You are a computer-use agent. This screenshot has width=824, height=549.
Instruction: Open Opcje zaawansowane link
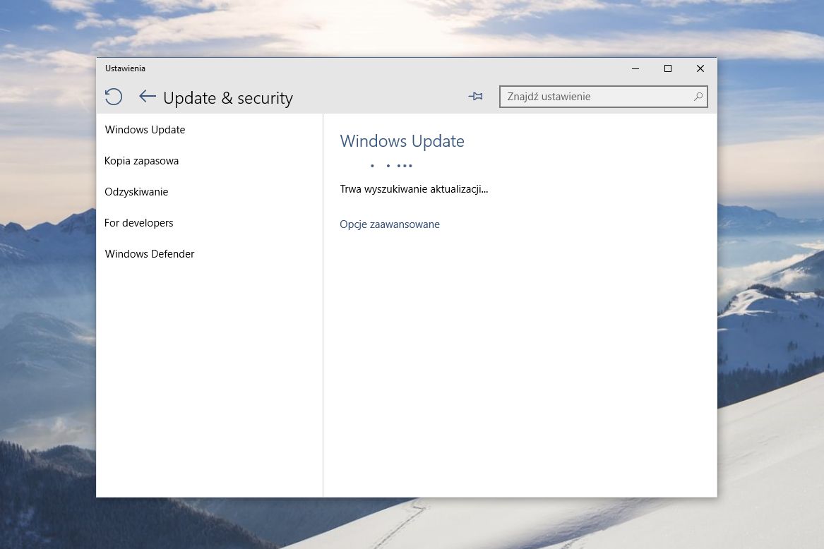(389, 224)
